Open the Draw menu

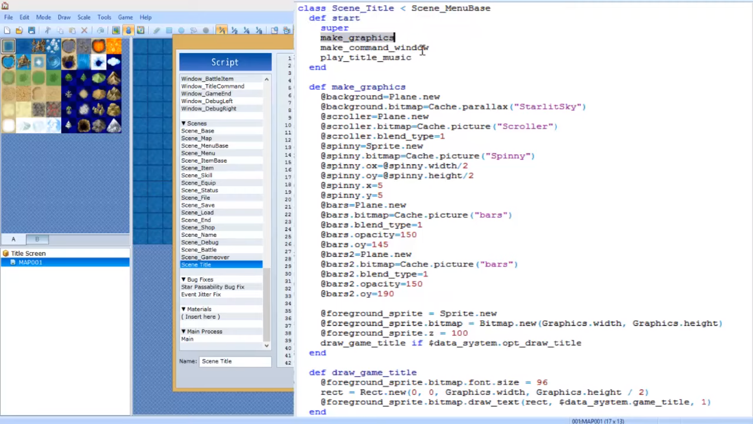coord(64,17)
